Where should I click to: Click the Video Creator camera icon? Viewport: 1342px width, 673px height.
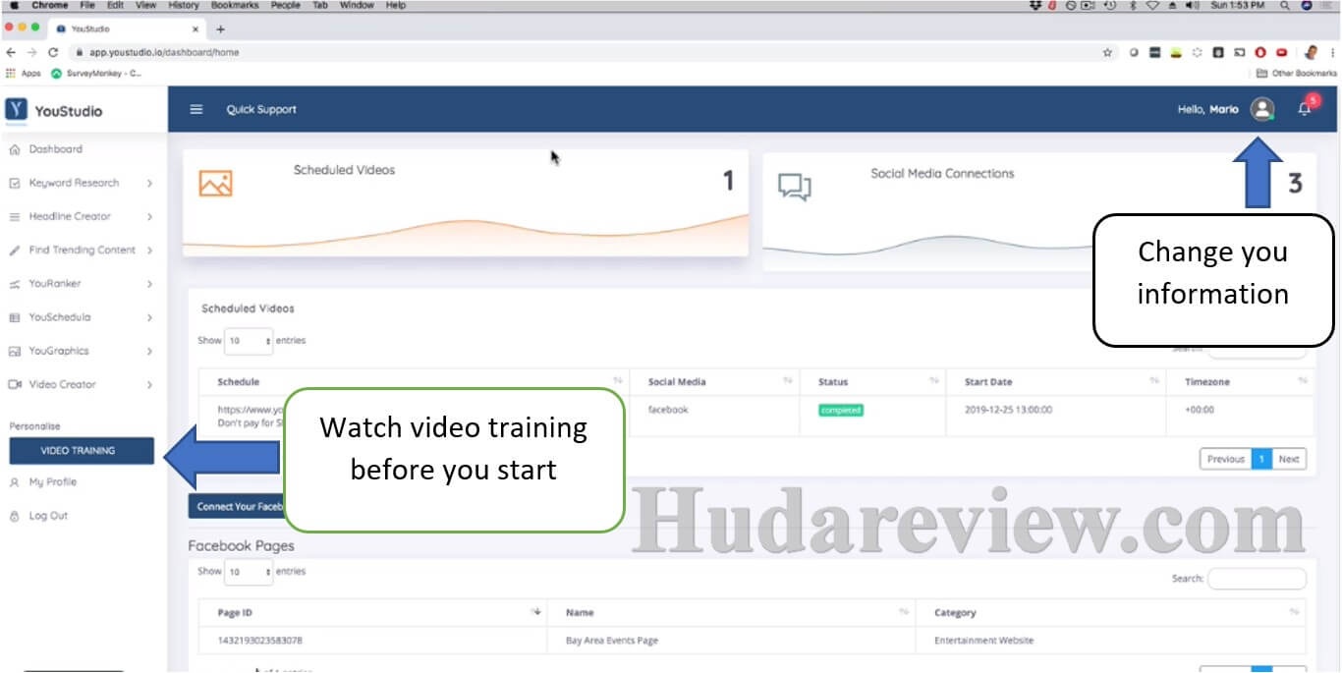pyautogui.click(x=14, y=384)
